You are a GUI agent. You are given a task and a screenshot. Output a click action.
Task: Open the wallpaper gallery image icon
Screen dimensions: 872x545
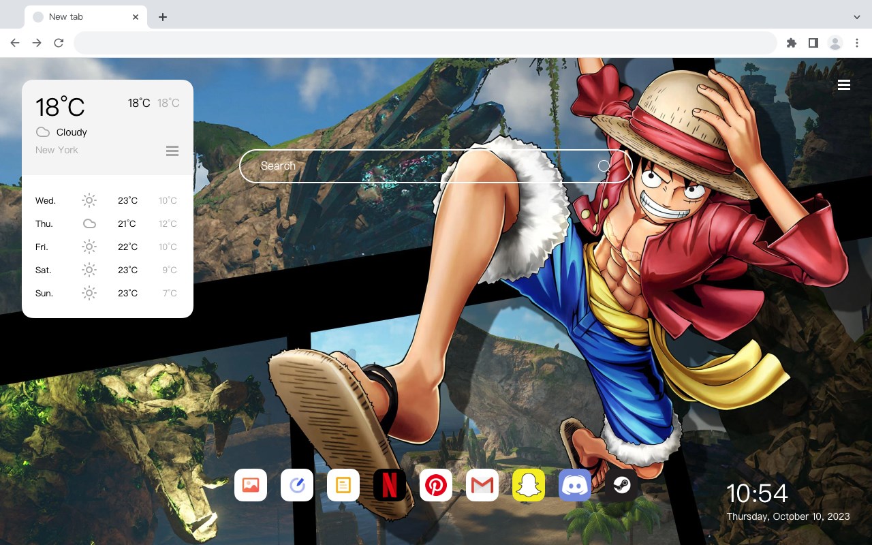point(251,485)
